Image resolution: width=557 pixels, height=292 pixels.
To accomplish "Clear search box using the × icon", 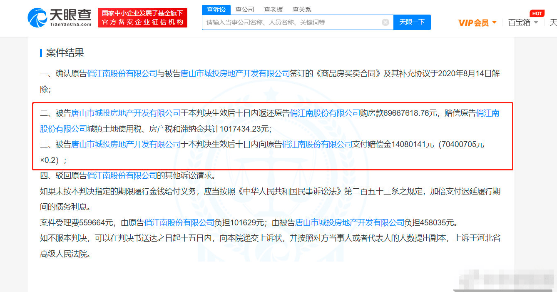I will pyautogui.click(x=385, y=22).
